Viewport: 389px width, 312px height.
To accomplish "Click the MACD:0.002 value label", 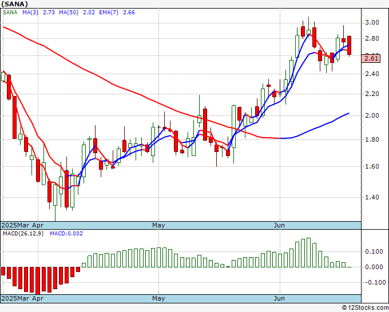I will tap(66, 234).
